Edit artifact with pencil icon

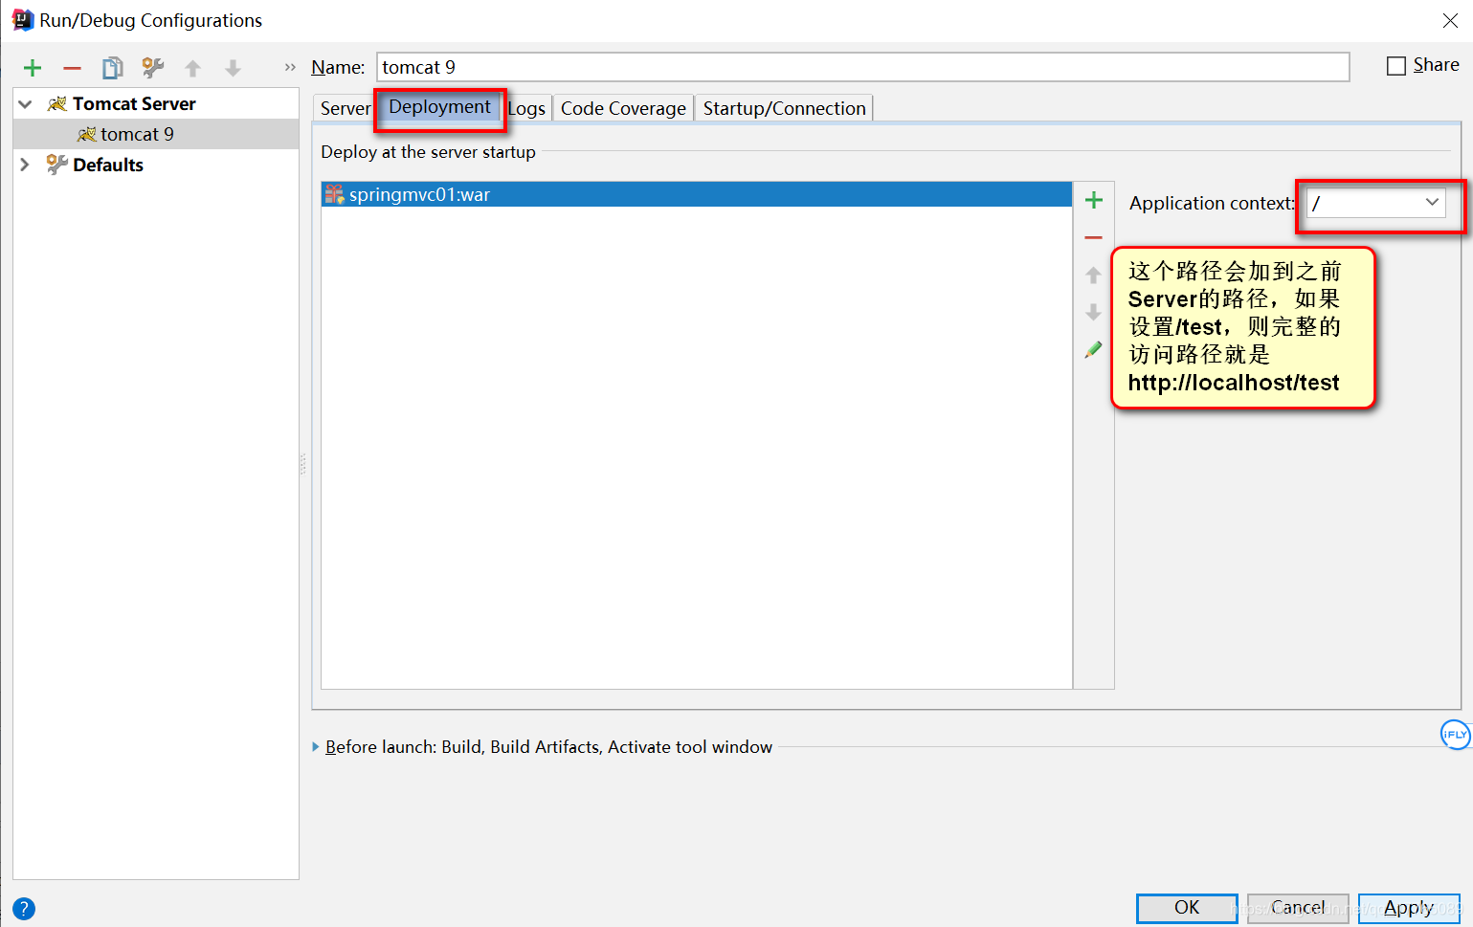tap(1094, 350)
